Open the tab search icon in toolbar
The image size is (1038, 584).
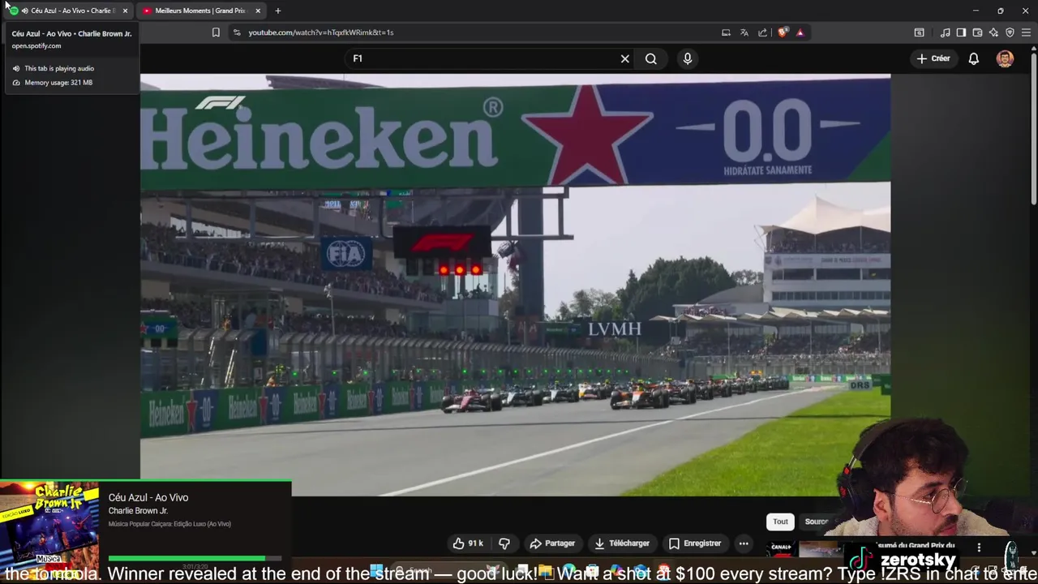click(x=919, y=32)
